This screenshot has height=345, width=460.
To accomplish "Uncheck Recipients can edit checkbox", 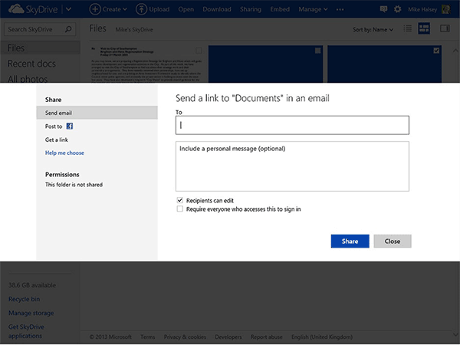I will (179, 200).
